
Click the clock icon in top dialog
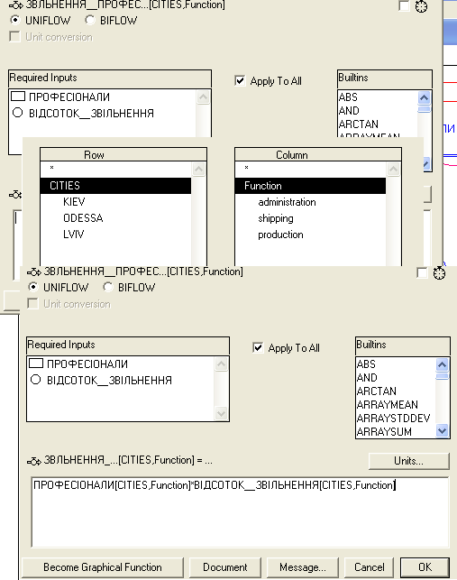point(421,6)
